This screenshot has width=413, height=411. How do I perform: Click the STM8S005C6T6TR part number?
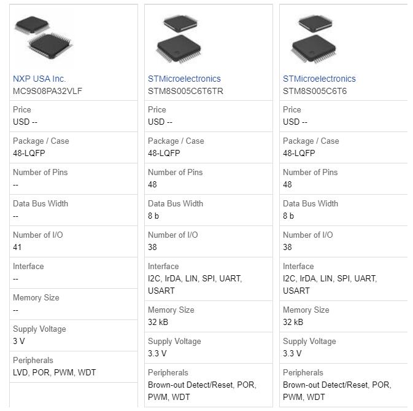[185, 91]
